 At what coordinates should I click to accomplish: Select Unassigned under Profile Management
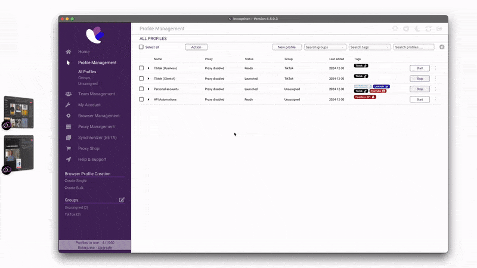(88, 83)
